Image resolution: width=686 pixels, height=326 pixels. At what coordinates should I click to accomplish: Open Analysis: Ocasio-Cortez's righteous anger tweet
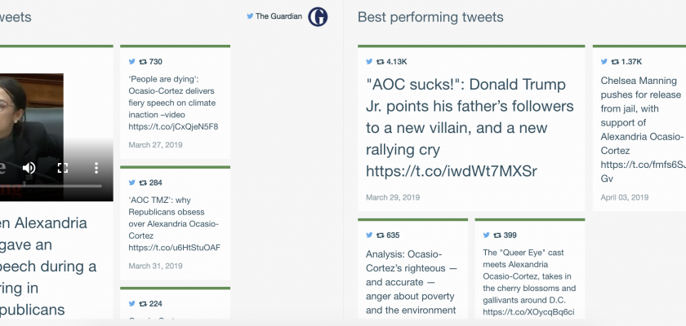coord(412,282)
